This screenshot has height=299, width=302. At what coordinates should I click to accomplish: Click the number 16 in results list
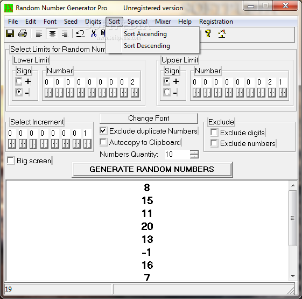coord(148,265)
